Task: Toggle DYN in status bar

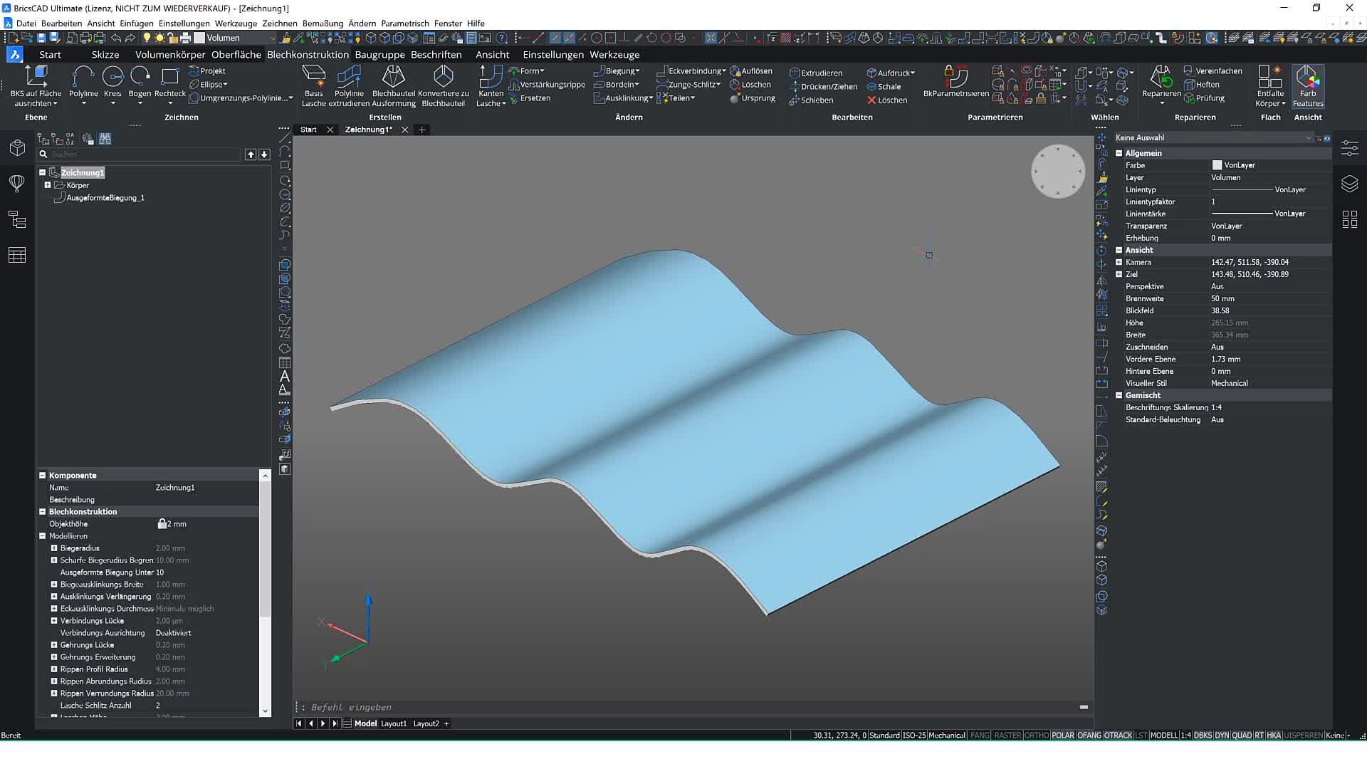Action: (1222, 736)
